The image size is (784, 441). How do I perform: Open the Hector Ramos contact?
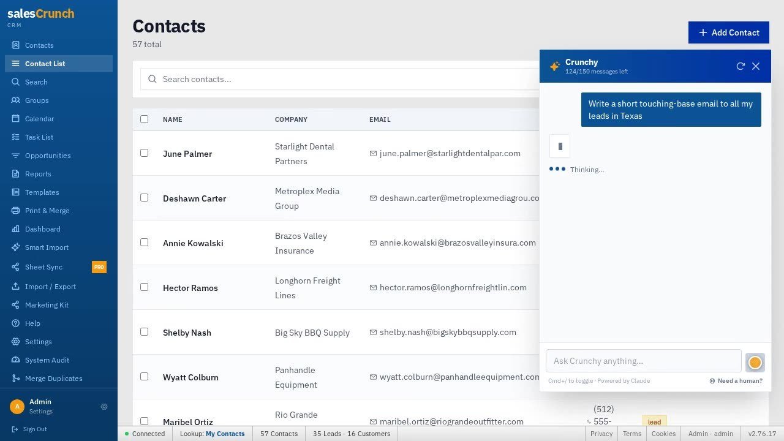coord(190,288)
